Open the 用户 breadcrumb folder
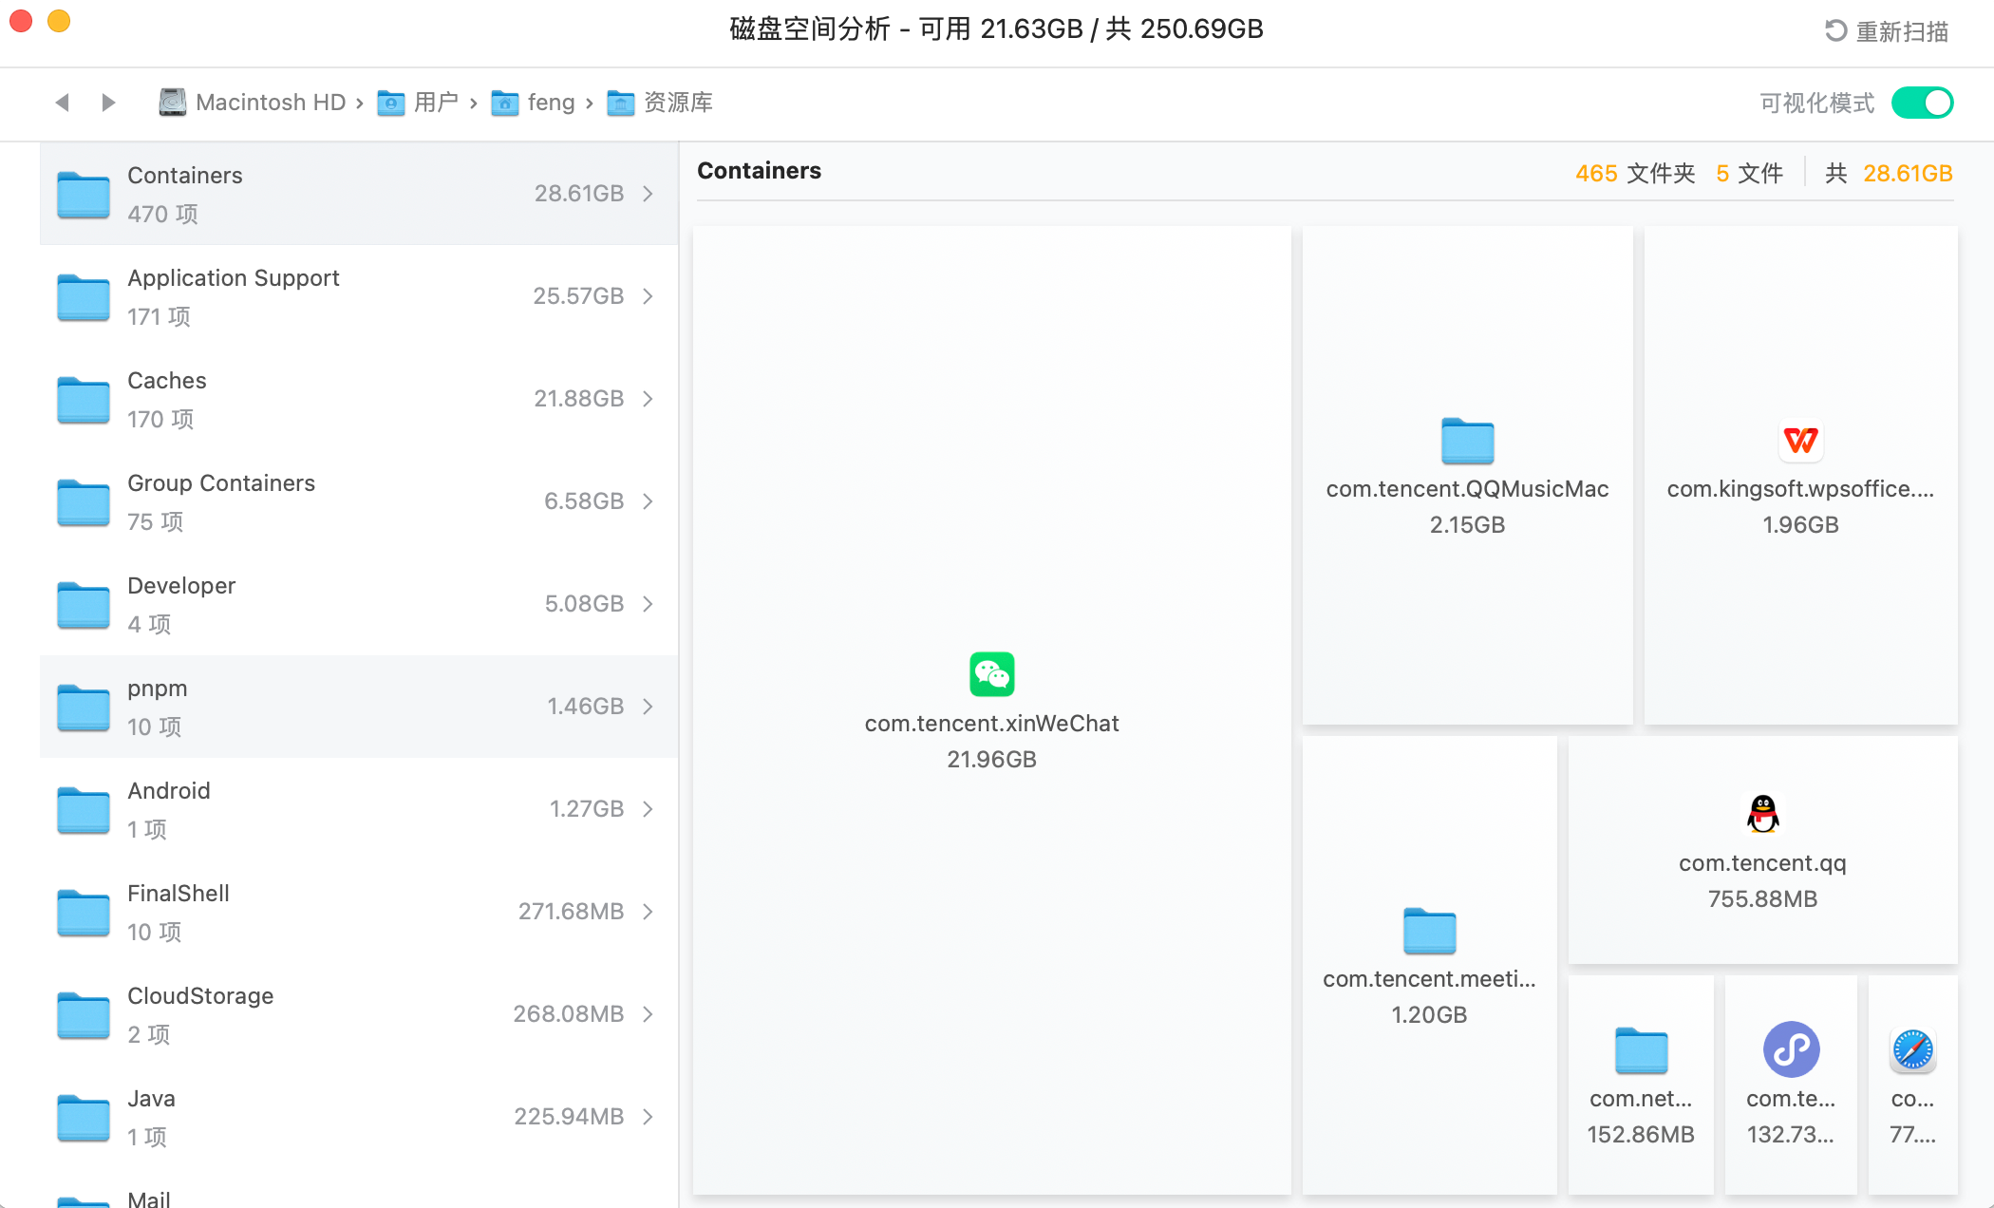Screen dimensions: 1994x1208 coord(418,103)
